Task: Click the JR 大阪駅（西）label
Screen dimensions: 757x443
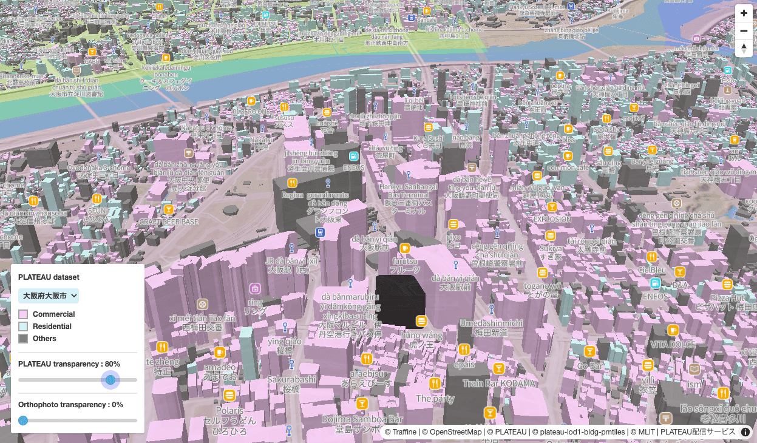Action: click(x=292, y=265)
